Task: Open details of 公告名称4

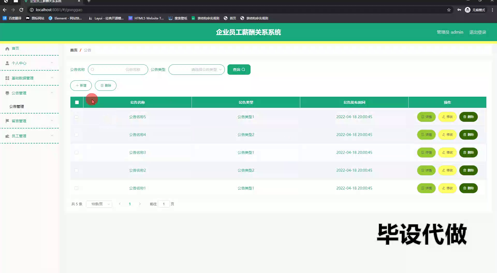Action: click(426, 135)
